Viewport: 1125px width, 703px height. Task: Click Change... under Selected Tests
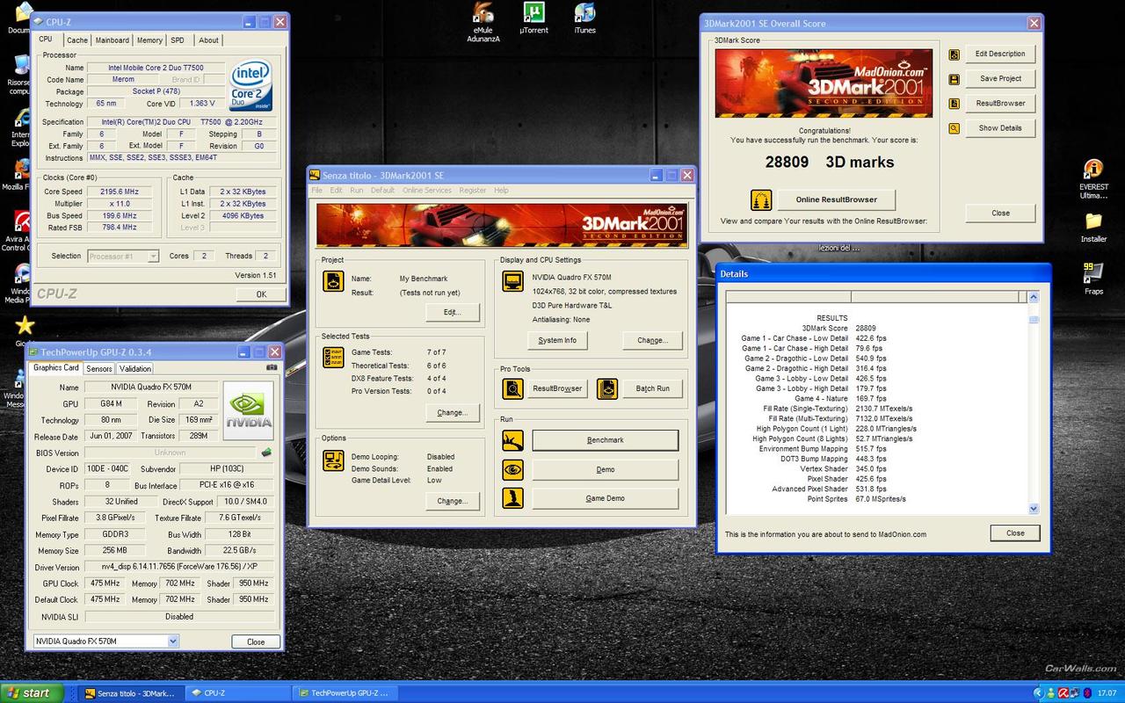[452, 412]
